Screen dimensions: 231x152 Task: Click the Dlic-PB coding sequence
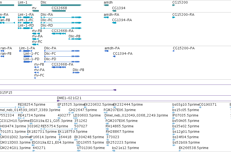(x=76, y=73)
